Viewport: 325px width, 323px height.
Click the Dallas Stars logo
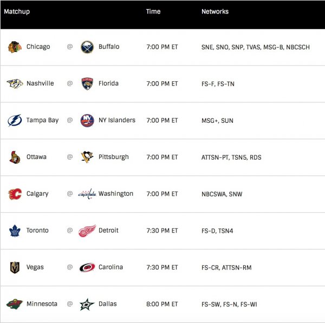(x=87, y=304)
